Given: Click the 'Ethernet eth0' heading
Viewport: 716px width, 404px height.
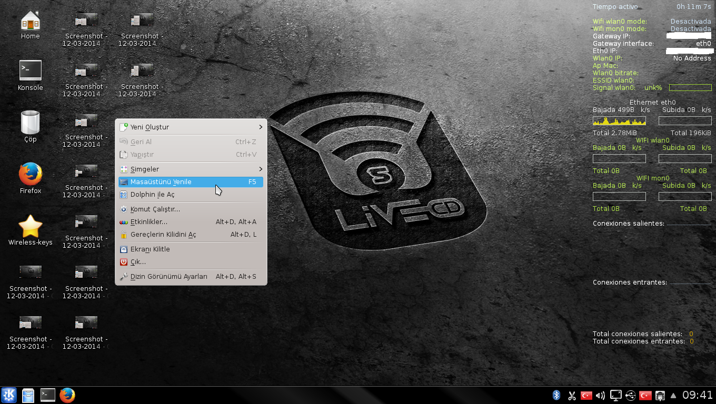Looking at the screenshot, I should [652, 103].
